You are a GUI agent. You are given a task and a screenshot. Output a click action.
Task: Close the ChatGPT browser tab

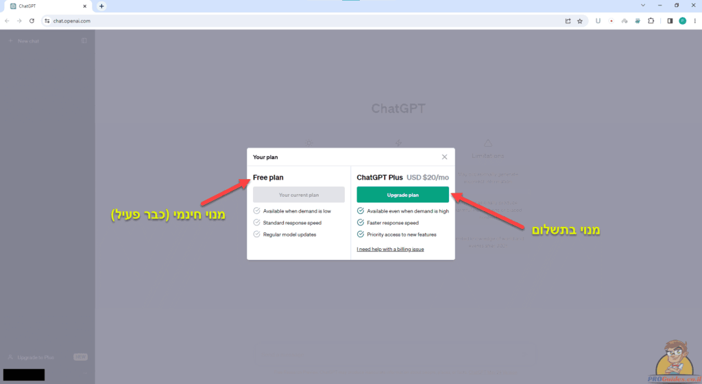point(84,6)
